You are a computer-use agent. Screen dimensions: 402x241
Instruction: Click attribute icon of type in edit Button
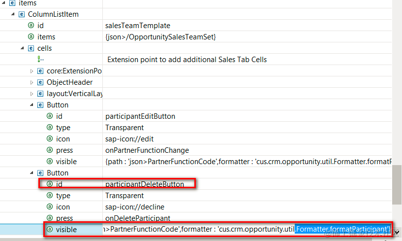pyautogui.click(x=50, y=127)
